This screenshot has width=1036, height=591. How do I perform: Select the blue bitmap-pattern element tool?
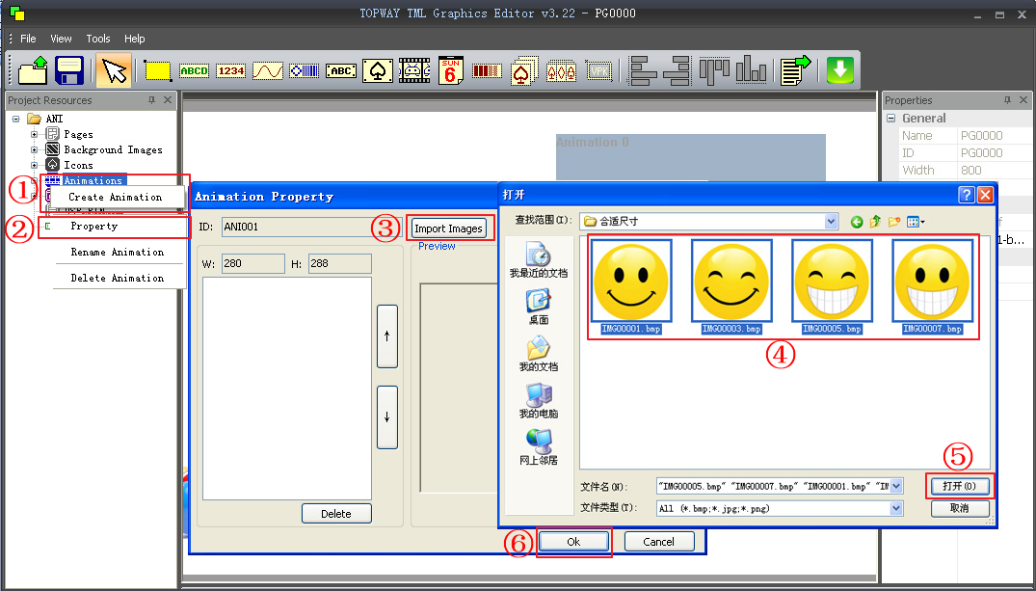click(304, 70)
